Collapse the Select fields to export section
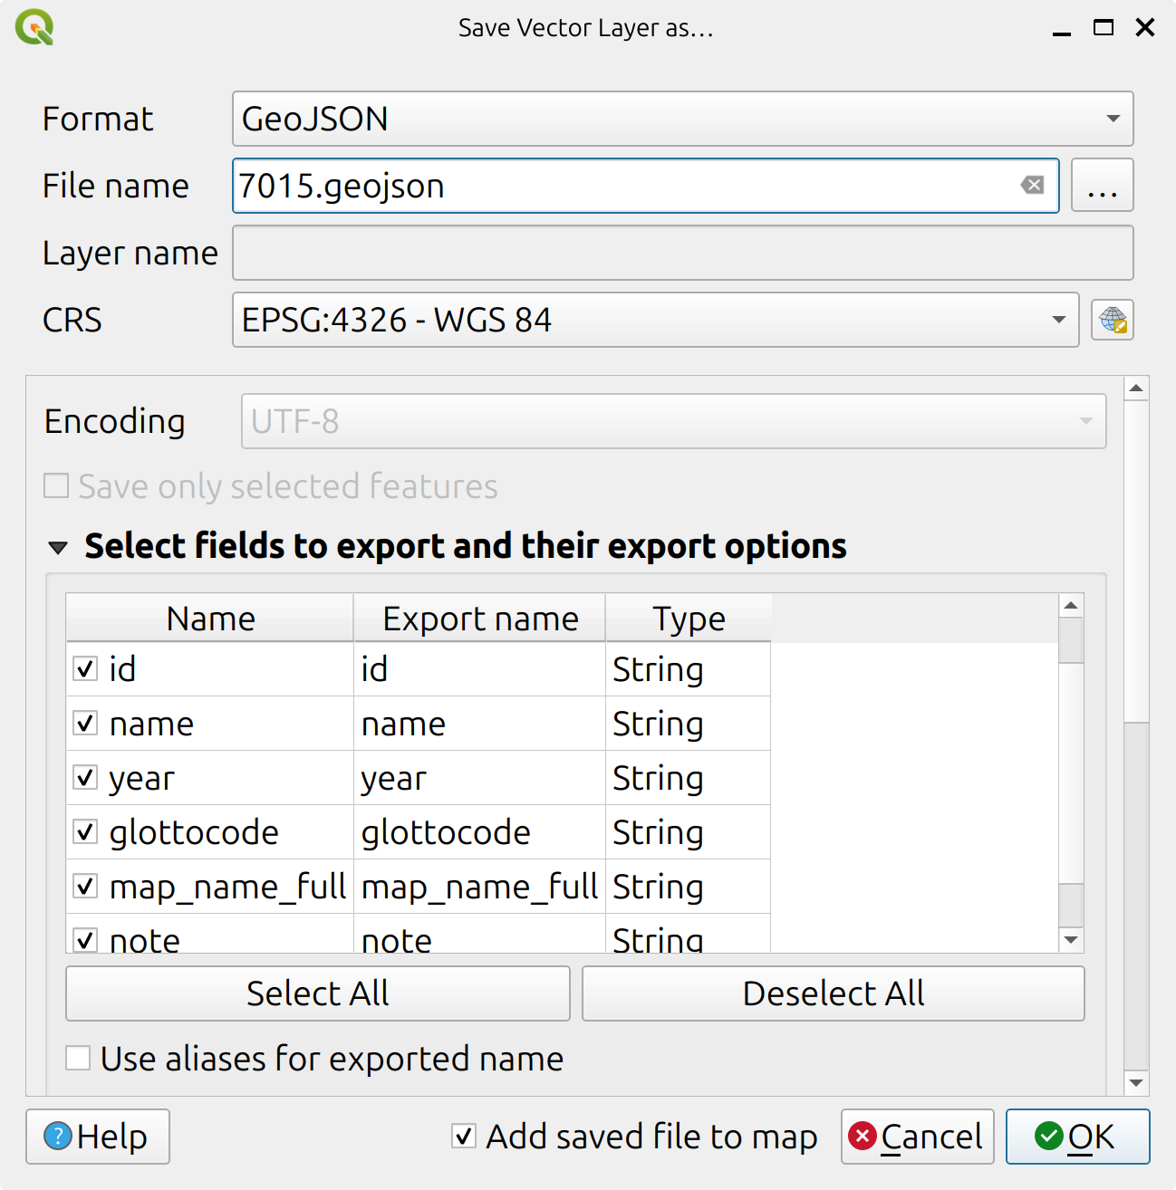The height and width of the screenshot is (1190, 1176). (58, 547)
